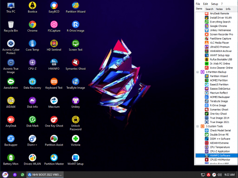This screenshot has height=178, width=238.
Task: Launch Partition Wizard from desktop
Action: 75,7
